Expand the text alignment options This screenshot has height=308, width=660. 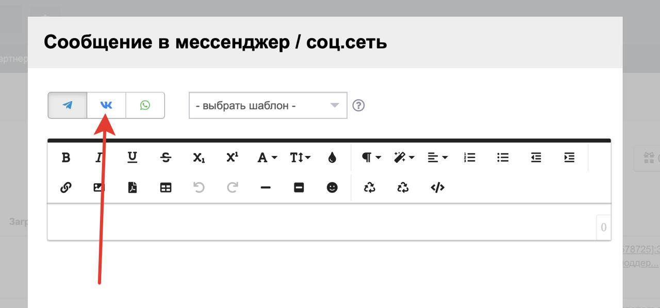(x=437, y=158)
